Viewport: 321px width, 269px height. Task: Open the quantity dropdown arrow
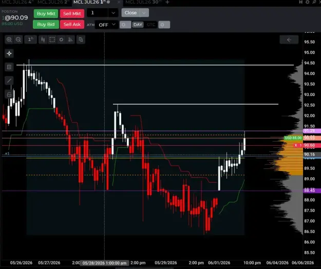point(113,13)
